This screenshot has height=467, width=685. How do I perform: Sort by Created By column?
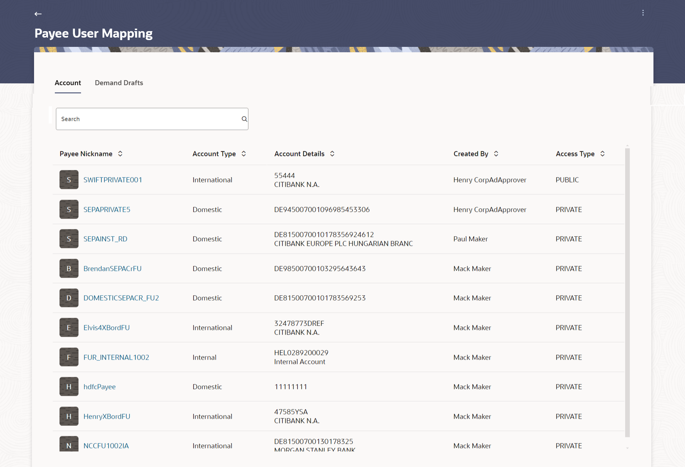pos(496,154)
